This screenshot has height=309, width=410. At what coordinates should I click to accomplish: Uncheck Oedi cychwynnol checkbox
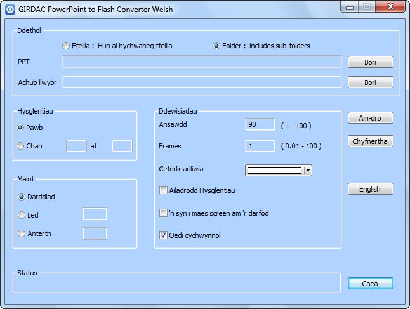coord(163,235)
